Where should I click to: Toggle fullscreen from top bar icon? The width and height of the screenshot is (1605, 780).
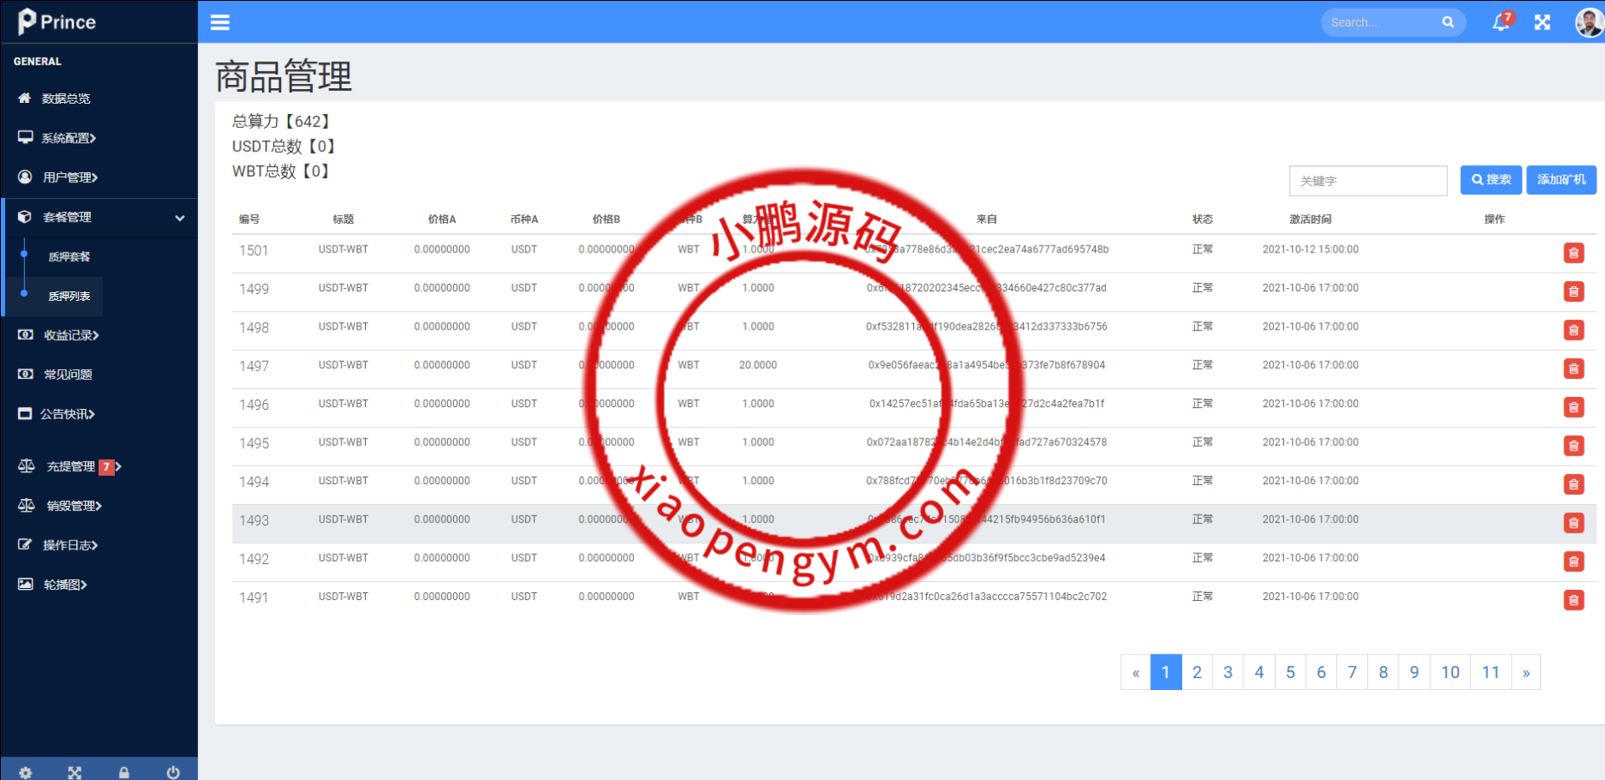click(x=1543, y=22)
